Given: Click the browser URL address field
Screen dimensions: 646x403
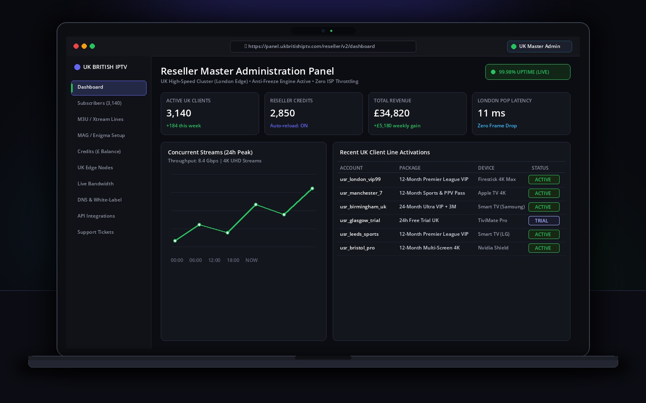Looking at the screenshot, I should [x=323, y=46].
